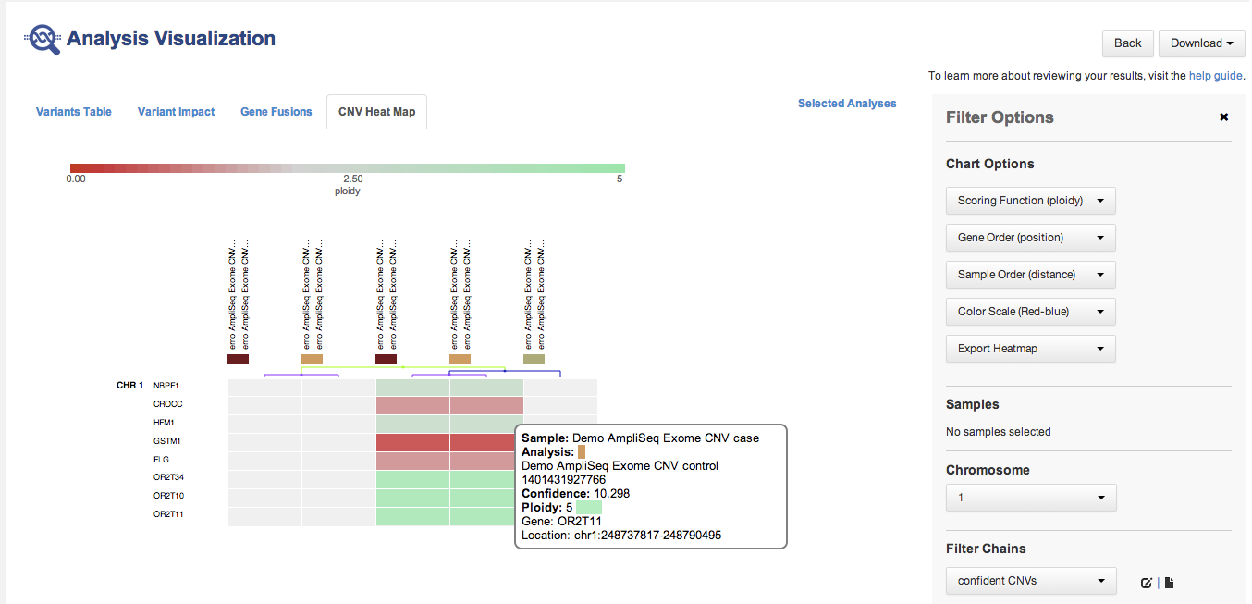
Task: Click the document icon beside filter chains
Action: pyautogui.click(x=1169, y=583)
